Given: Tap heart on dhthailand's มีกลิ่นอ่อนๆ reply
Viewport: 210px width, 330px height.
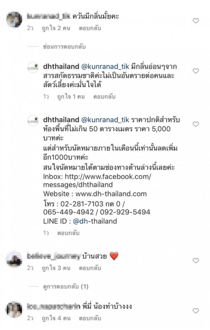Looking at the screenshot, I should pyautogui.click(x=196, y=71).
